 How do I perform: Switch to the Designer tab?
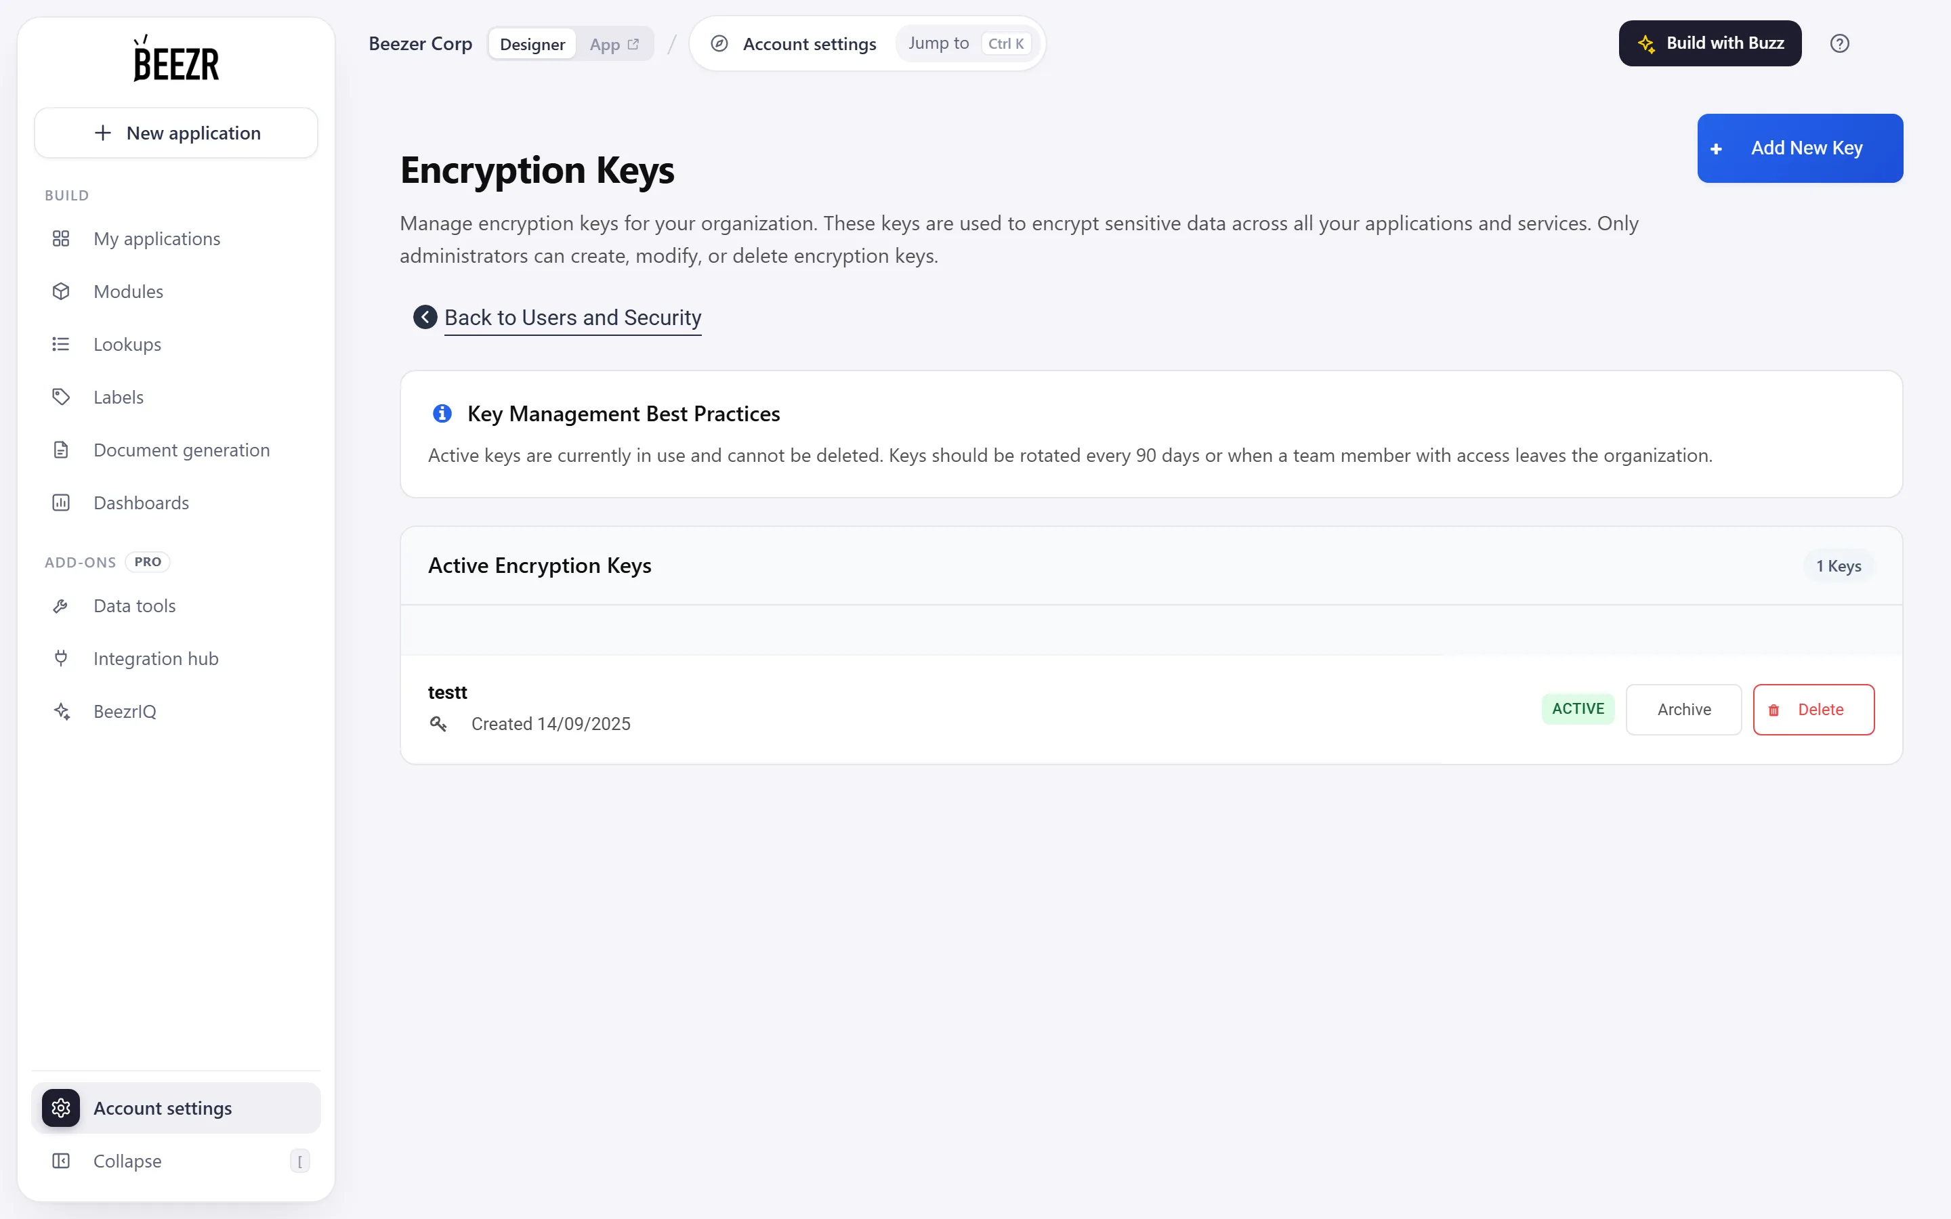coord(532,43)
